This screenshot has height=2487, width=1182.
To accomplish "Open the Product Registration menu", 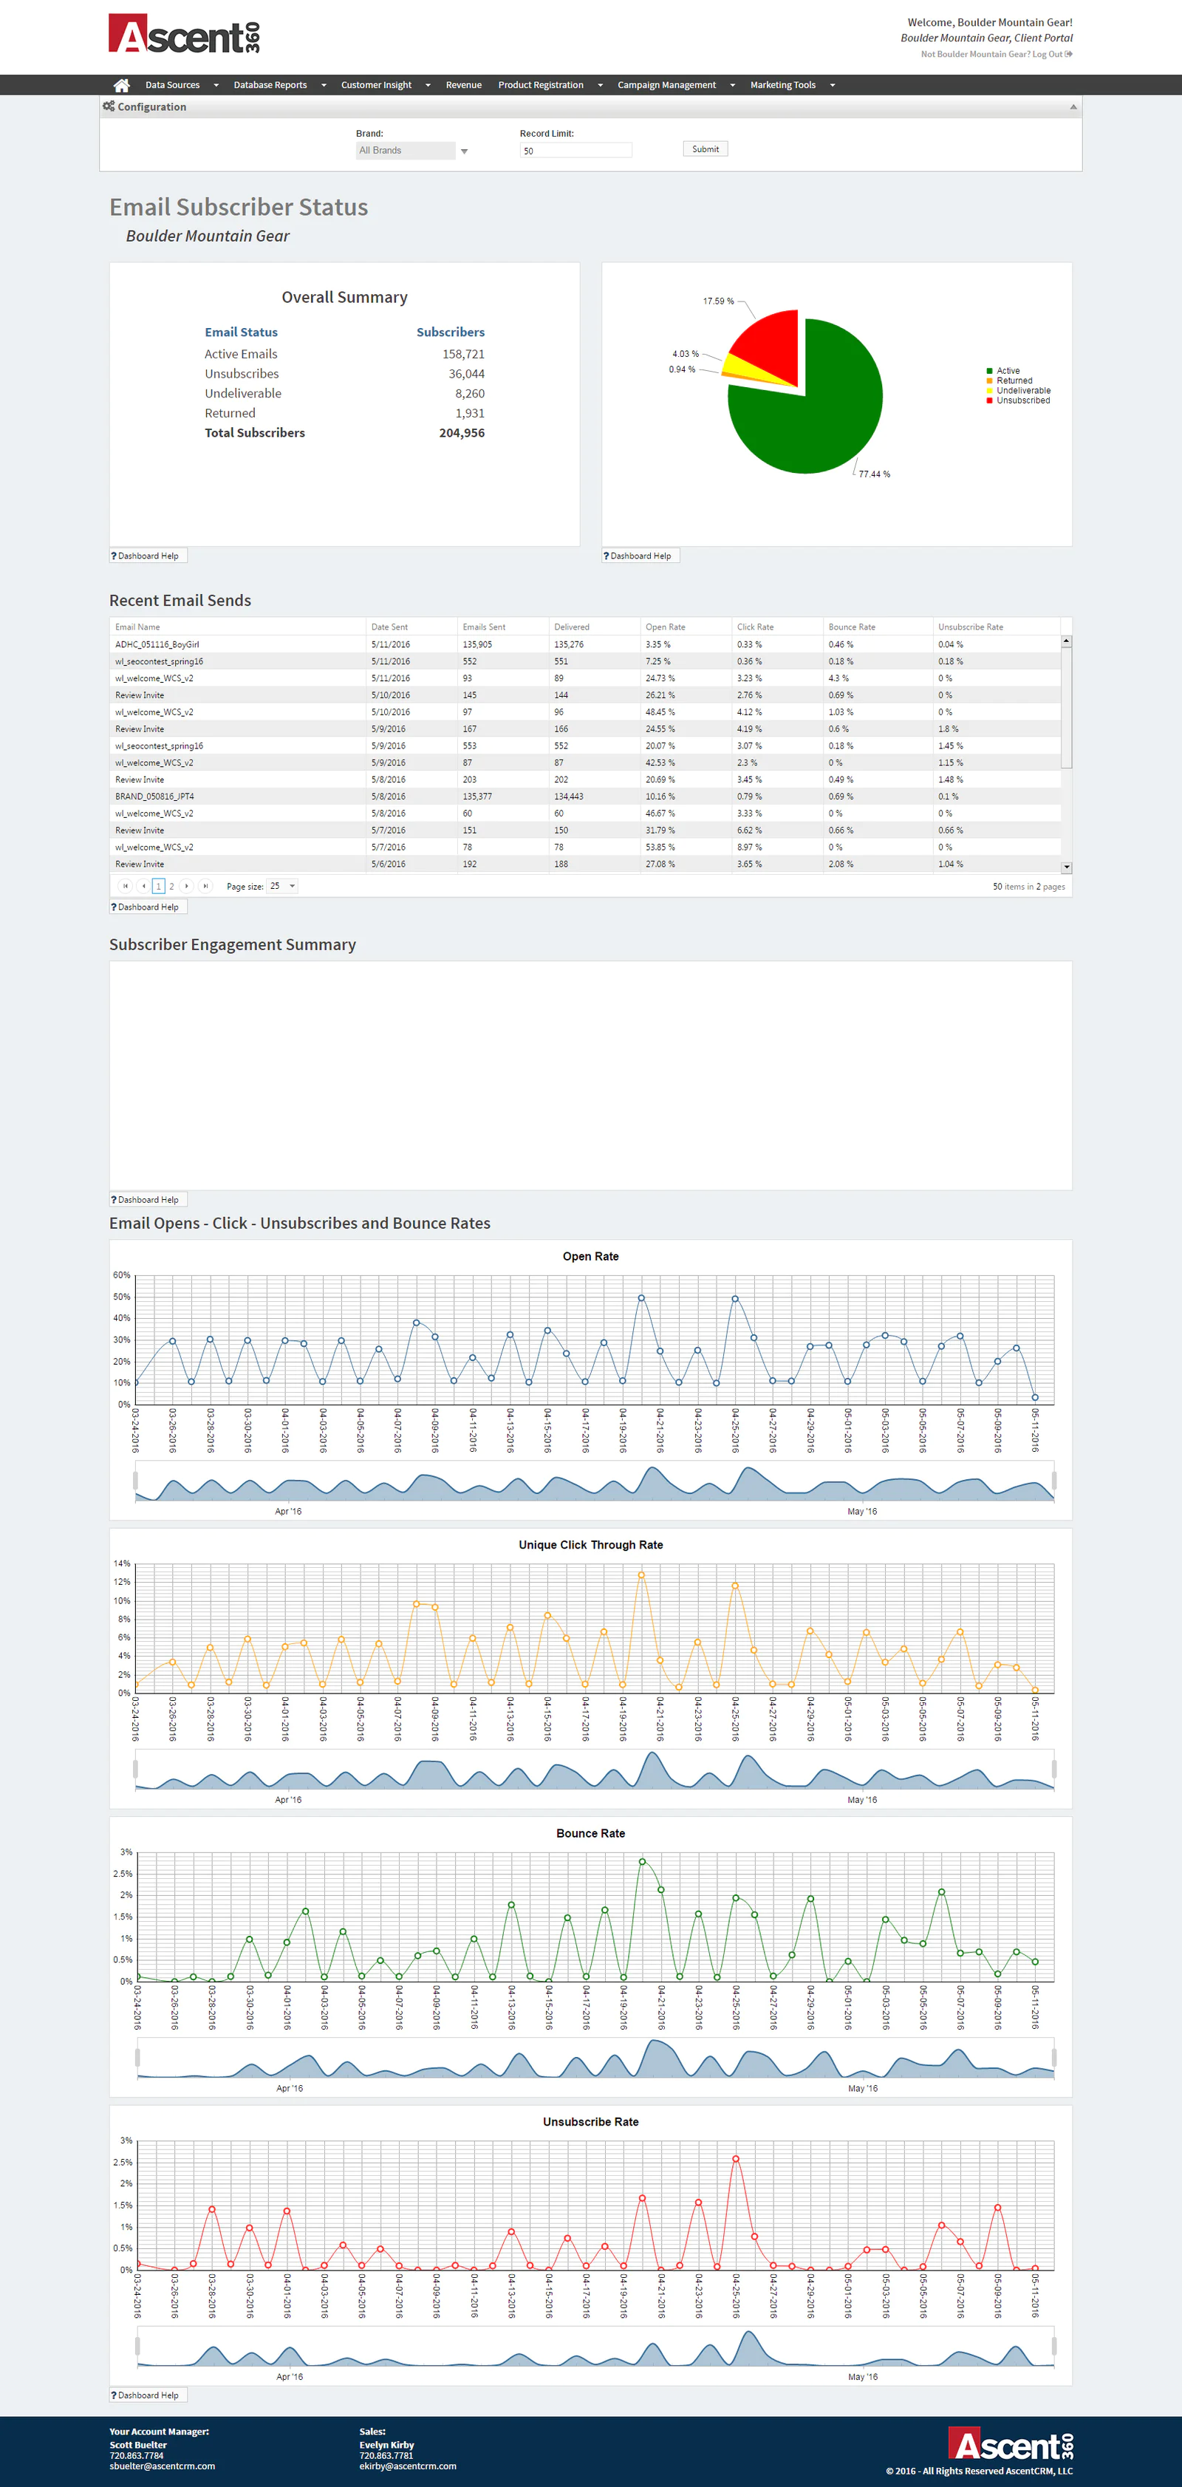I will coord(541,85).
